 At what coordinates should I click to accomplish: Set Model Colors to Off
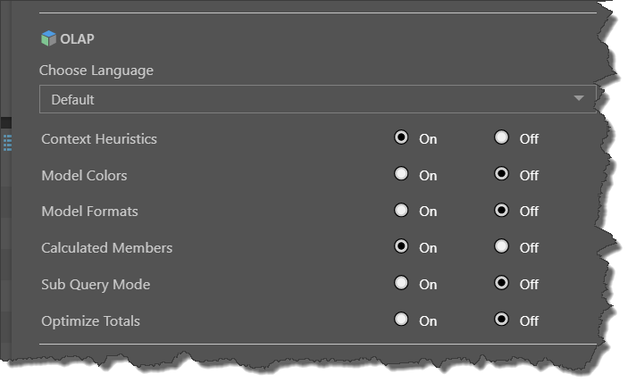pyautogui.click(x=501, y=174)
